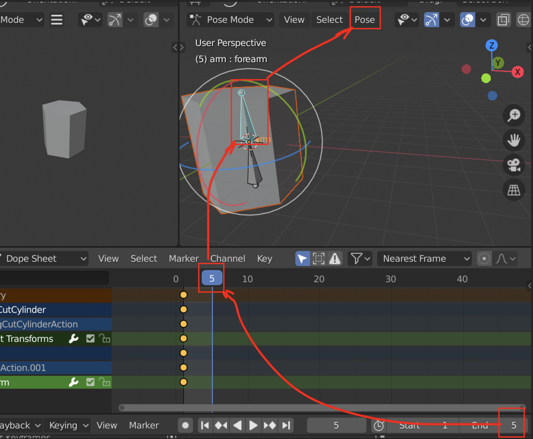Click the red X axis gizmo
The image size is (533, 439).
517,72
